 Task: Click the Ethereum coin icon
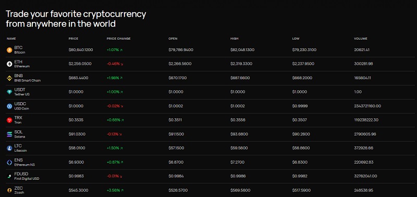(x=9, y=64)
